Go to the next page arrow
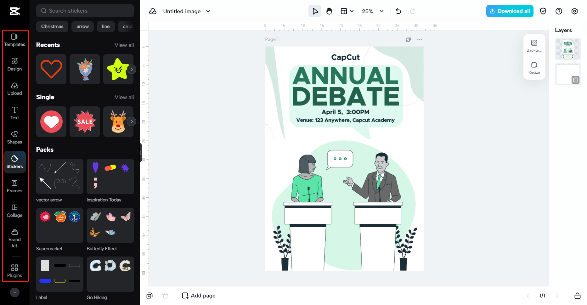Viewport: 587px width, 305px height. pos(557,296)
